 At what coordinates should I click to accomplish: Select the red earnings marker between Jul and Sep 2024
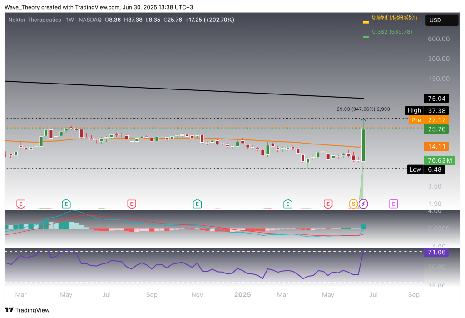point(132,204)
